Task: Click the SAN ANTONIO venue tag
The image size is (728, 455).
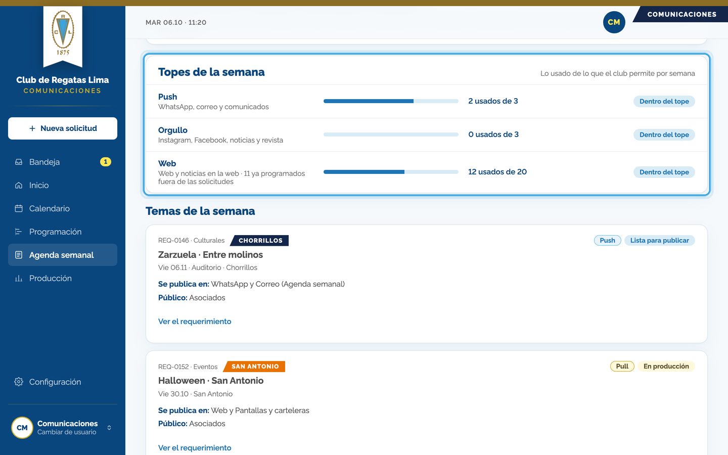Action: [254, 367]
